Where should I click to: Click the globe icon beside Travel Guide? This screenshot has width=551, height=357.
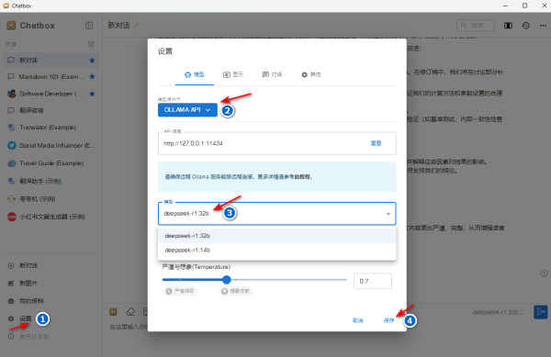(x=12, y=163)
